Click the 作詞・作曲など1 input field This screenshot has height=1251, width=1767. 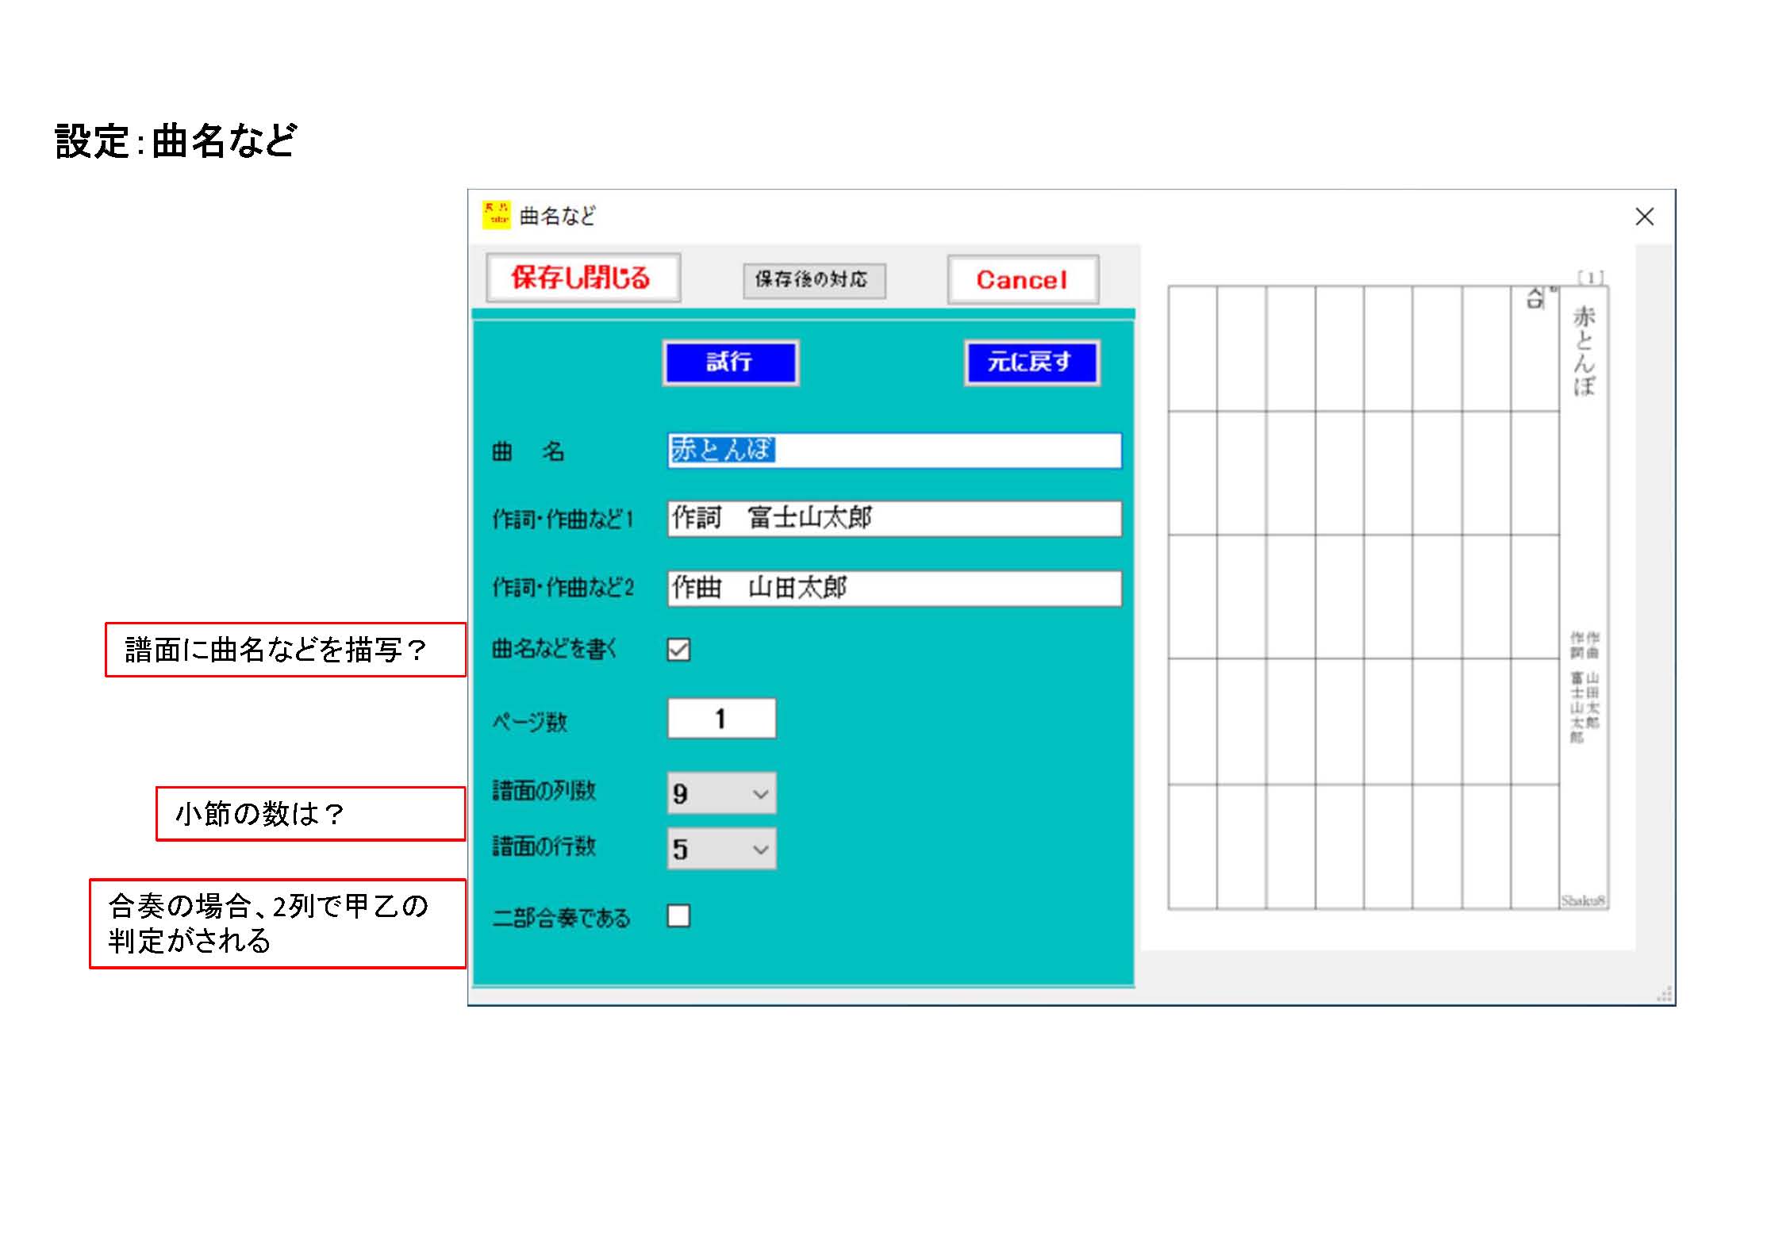(893, 519)
